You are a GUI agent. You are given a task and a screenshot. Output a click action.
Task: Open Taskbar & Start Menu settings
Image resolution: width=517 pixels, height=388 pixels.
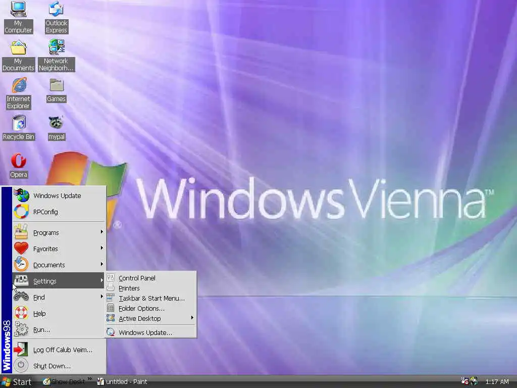click(151, 298)
